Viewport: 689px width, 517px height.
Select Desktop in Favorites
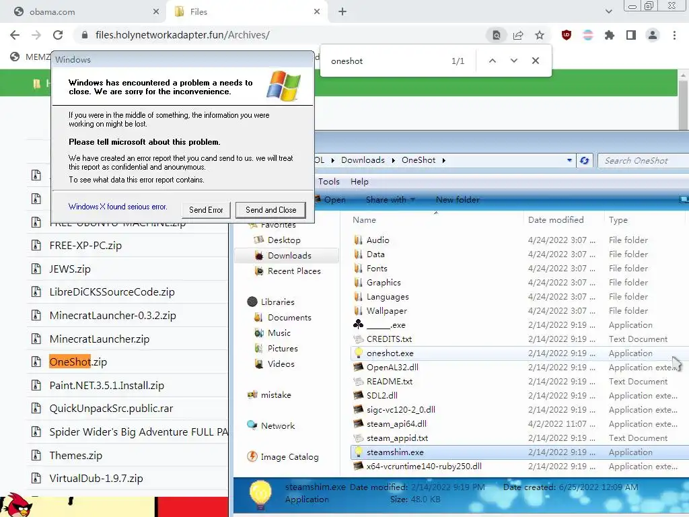(284, 240)
